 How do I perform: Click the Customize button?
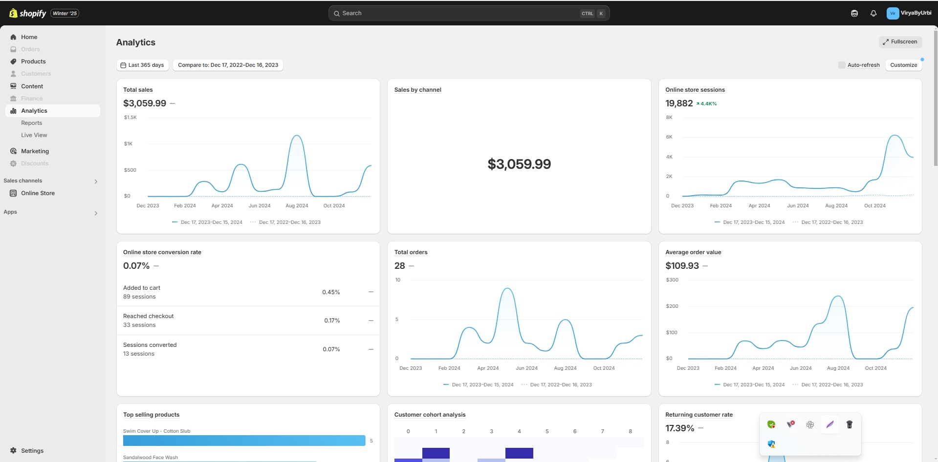coord(903,65)
